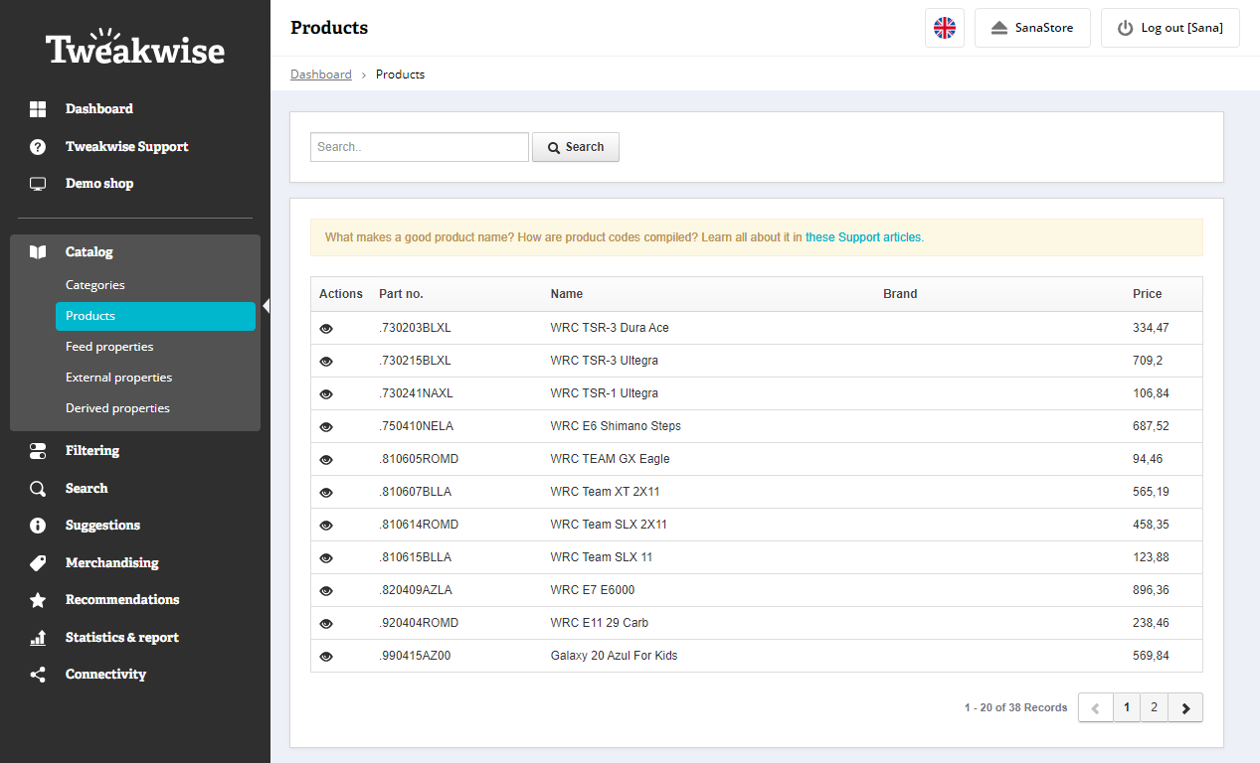Screen dimensions: 1260x763
Task: View WRC Team SLX 2X11 eye icon
Action: coord(326,525)
